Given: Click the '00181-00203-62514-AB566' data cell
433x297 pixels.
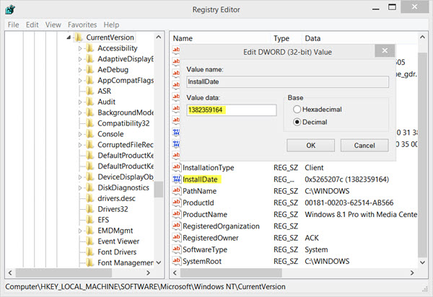Looking at the screenshot, I should 349,203.
